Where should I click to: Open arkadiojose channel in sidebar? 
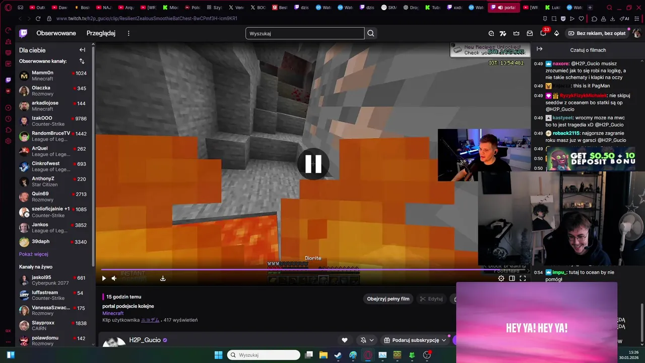click(x=53, y=106)
